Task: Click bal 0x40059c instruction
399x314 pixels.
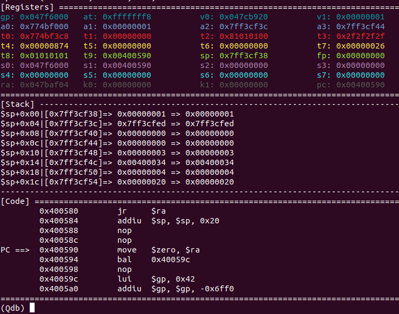Action: 154,260
